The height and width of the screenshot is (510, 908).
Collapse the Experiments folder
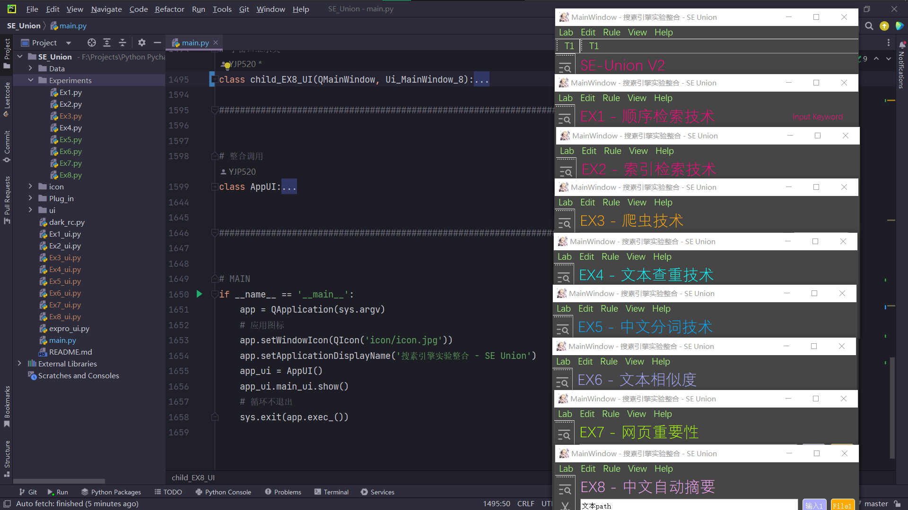(x=31, y=80)
